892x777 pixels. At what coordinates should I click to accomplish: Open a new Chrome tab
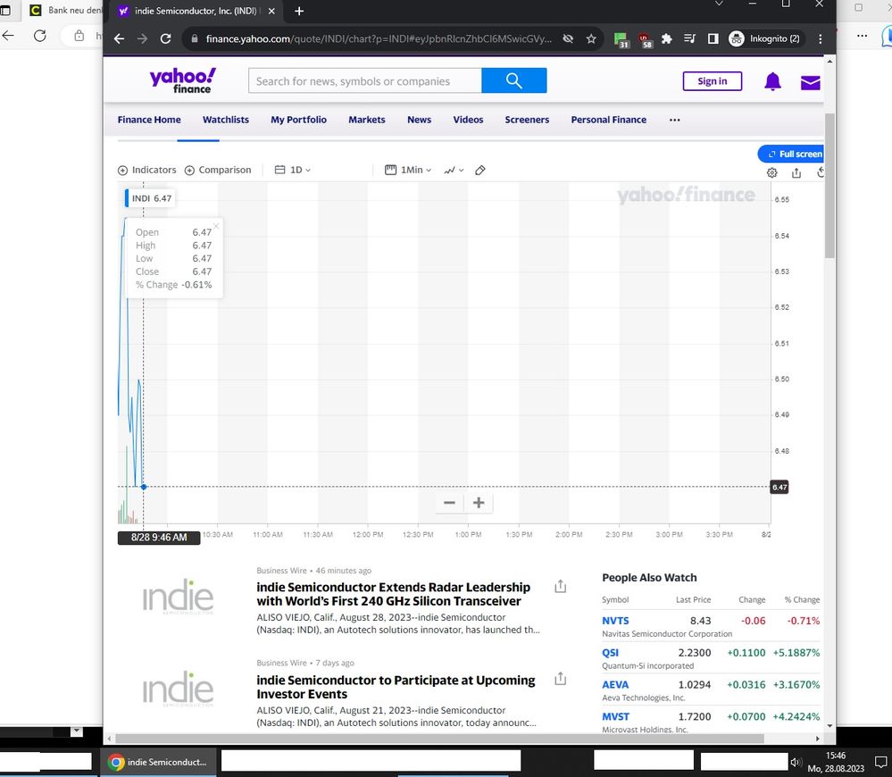pyautogui.click(x=299, y=11)
